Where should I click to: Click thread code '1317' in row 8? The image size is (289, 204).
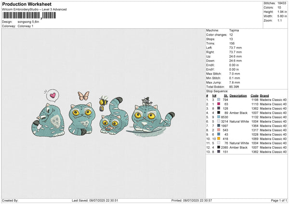click(255, 130)
